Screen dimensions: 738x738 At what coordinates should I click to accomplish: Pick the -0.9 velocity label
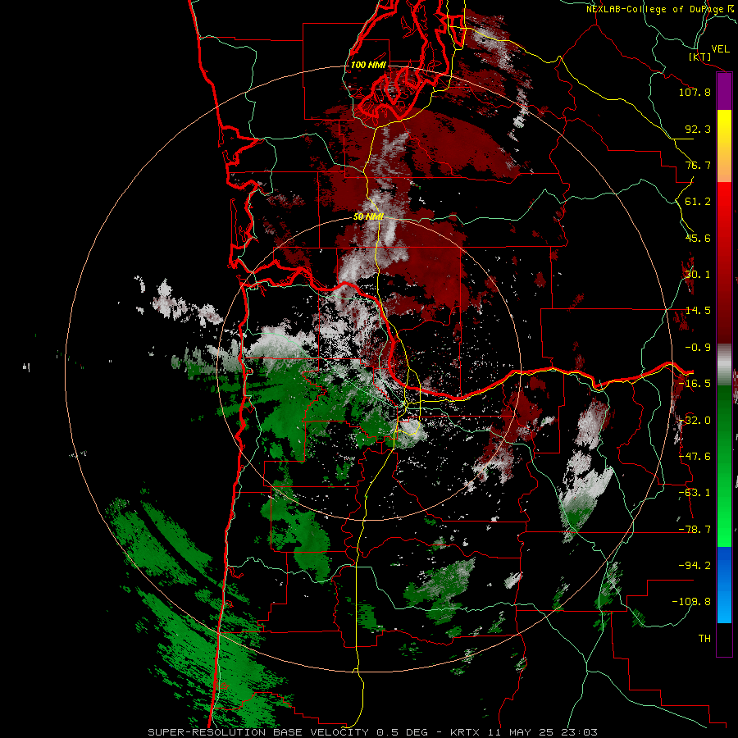pos(698,348)
